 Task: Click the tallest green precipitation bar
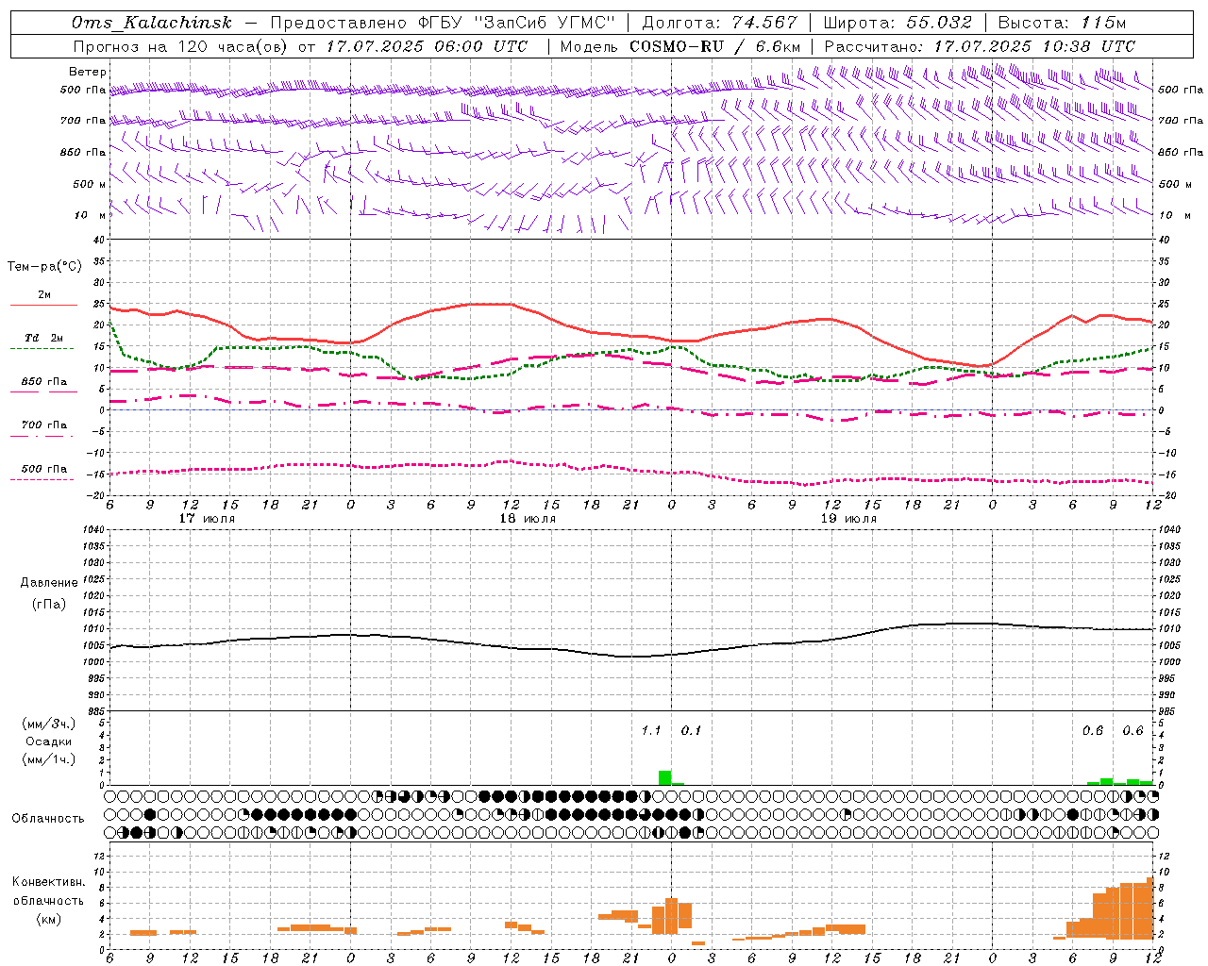point(665,777)
